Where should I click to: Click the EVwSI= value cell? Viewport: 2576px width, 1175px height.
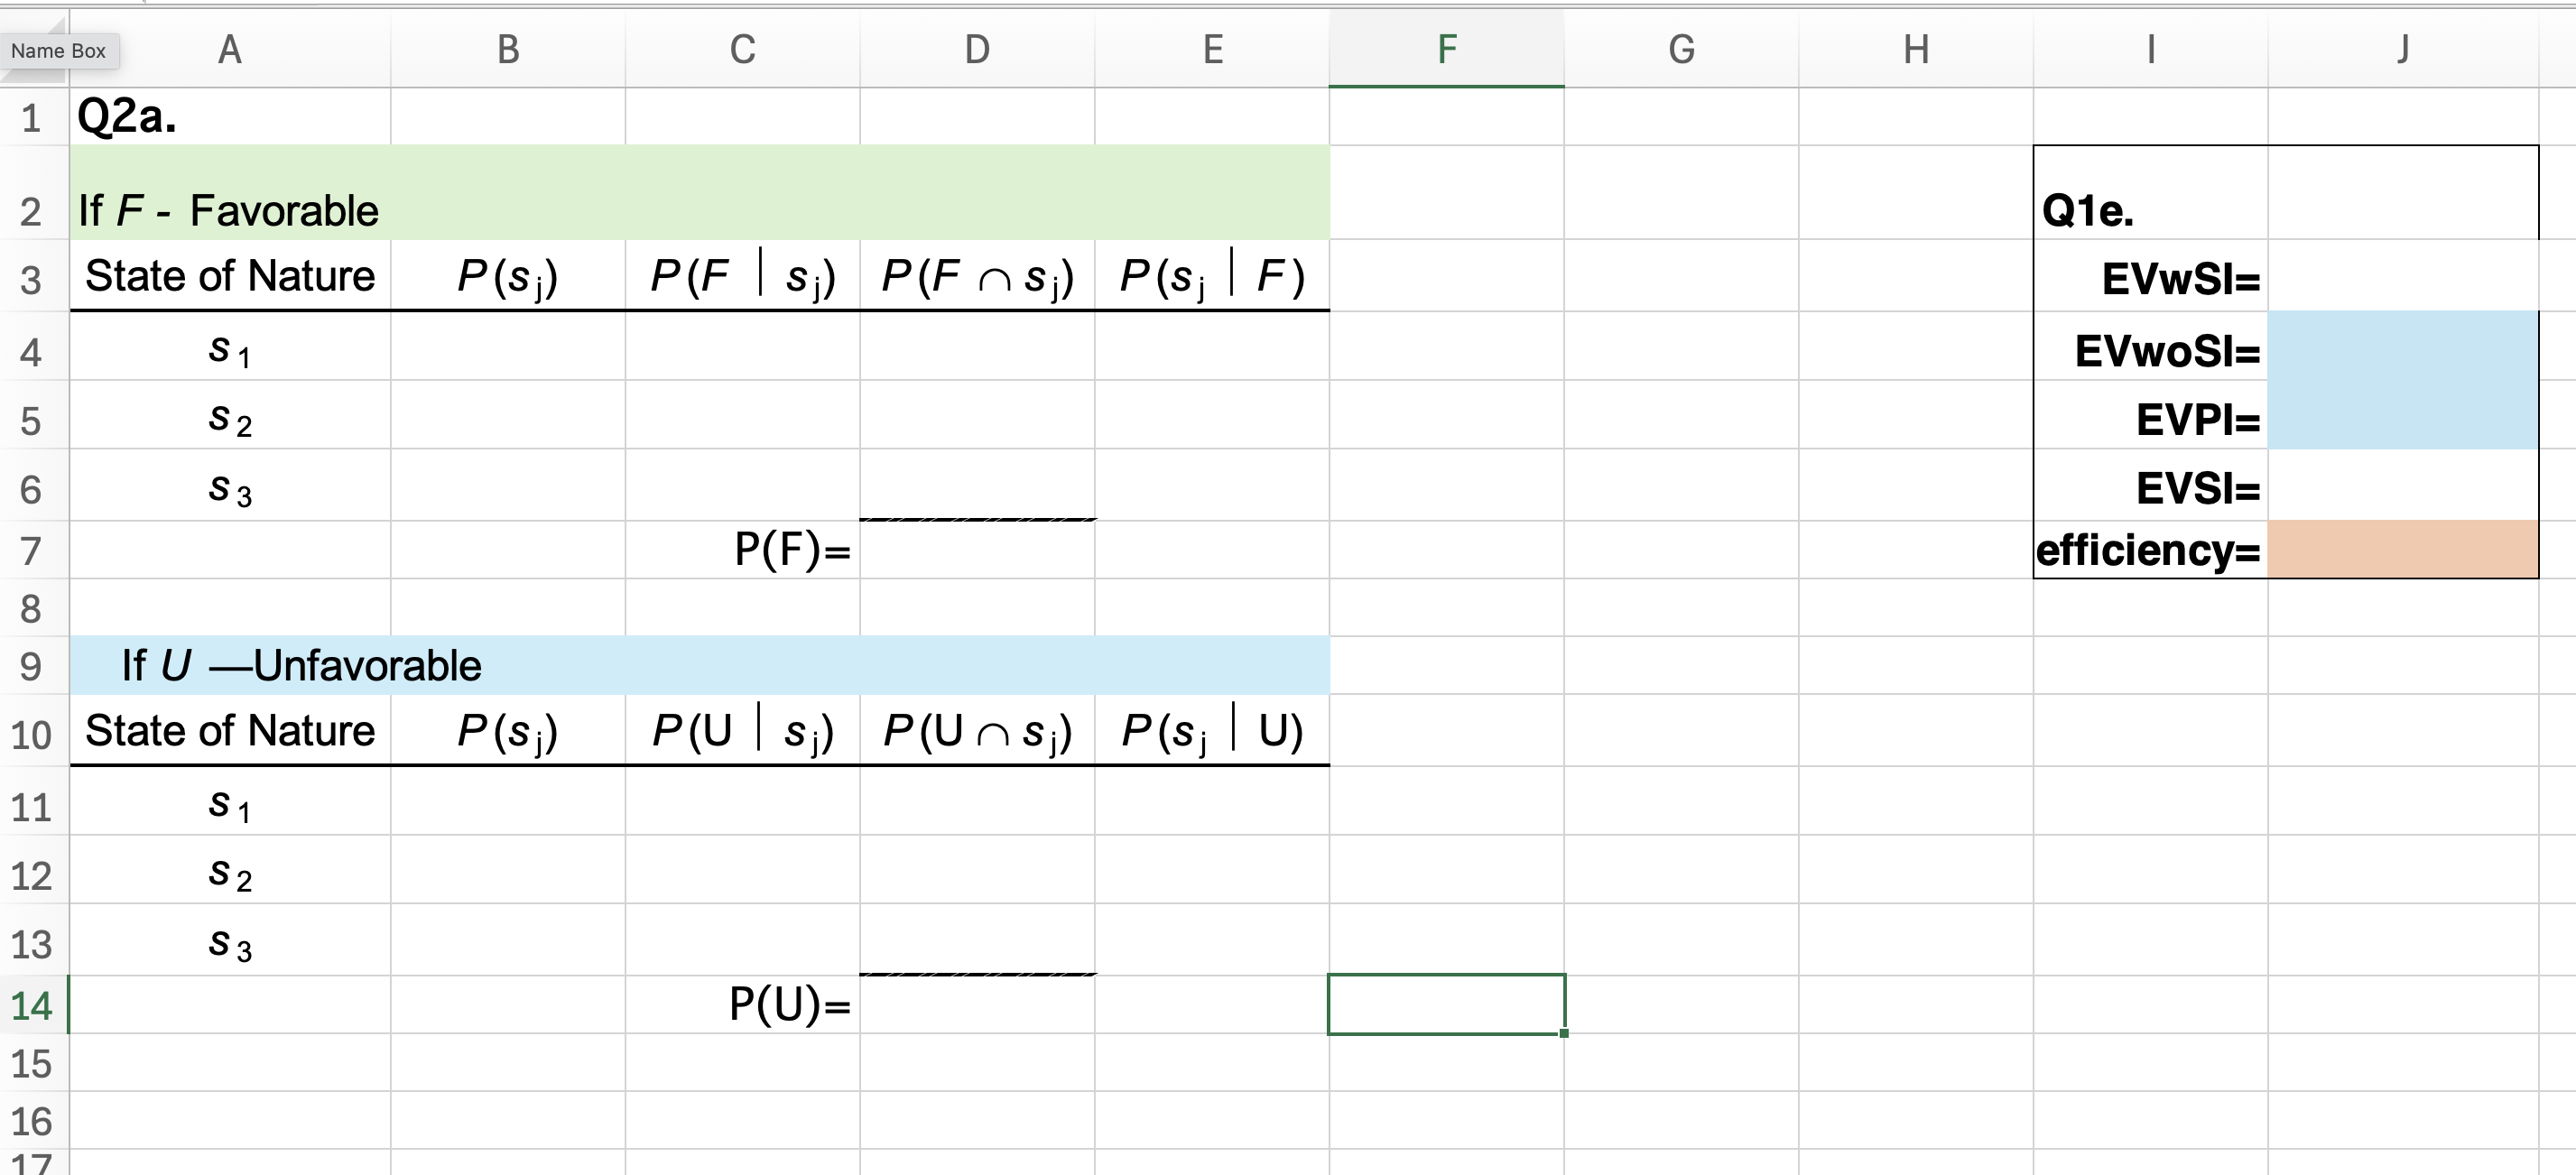coord(2402,277)
